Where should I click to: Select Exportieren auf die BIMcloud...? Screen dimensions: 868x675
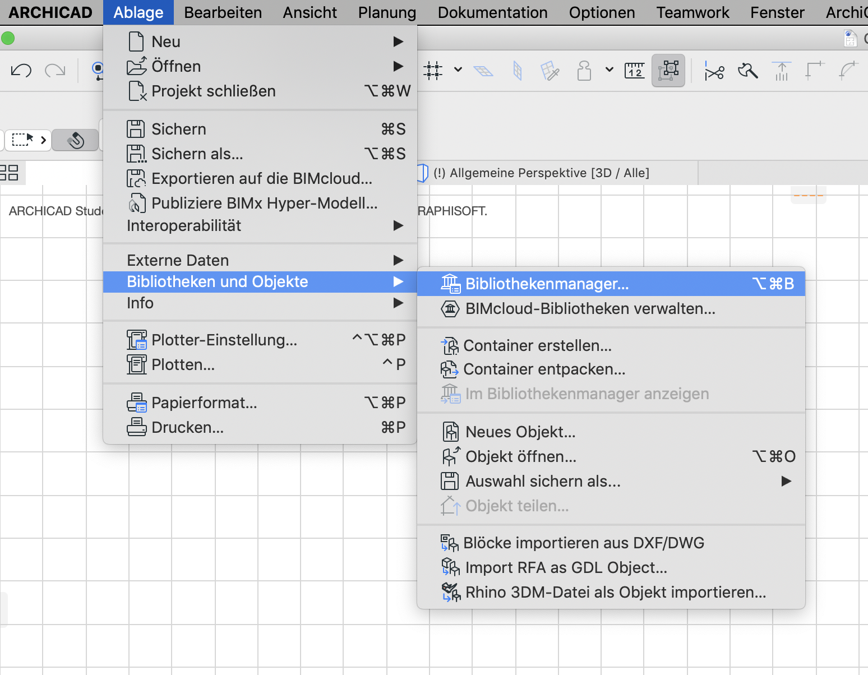click(x=260, y=178)
